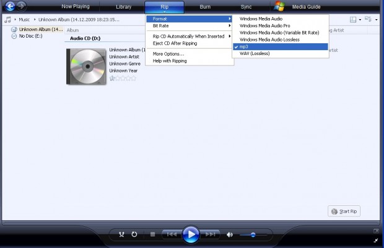The height and width of the screenshot is (248, 384).
Task: Click the Start Rip button
Action: click(344, 212)
